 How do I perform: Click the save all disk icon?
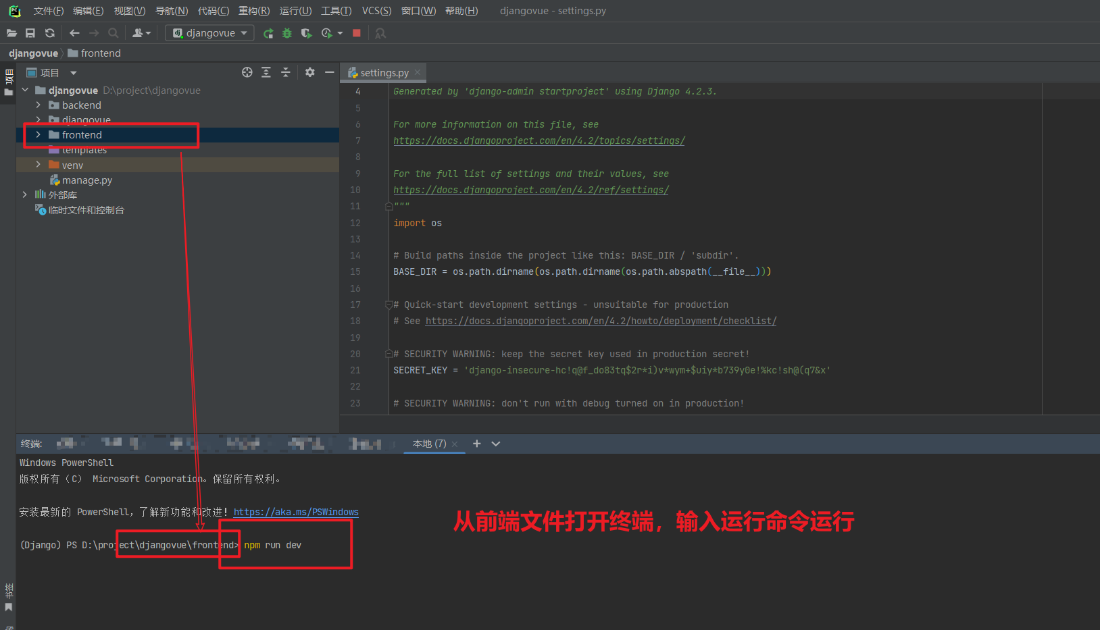pyautogui.click(x=30, y=33)
